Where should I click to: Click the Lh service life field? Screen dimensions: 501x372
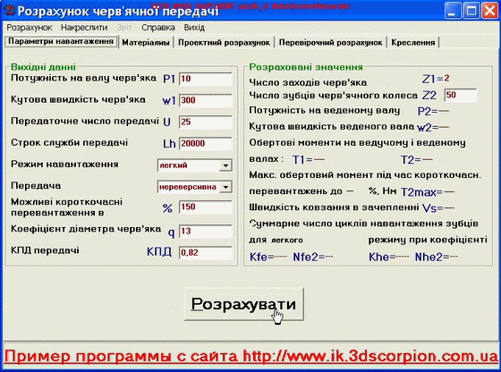[206, 144]
